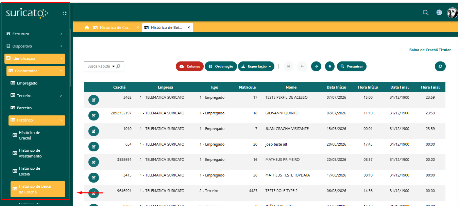
Task: Open the search magnifier in top bar
Action: click(425, 13)
